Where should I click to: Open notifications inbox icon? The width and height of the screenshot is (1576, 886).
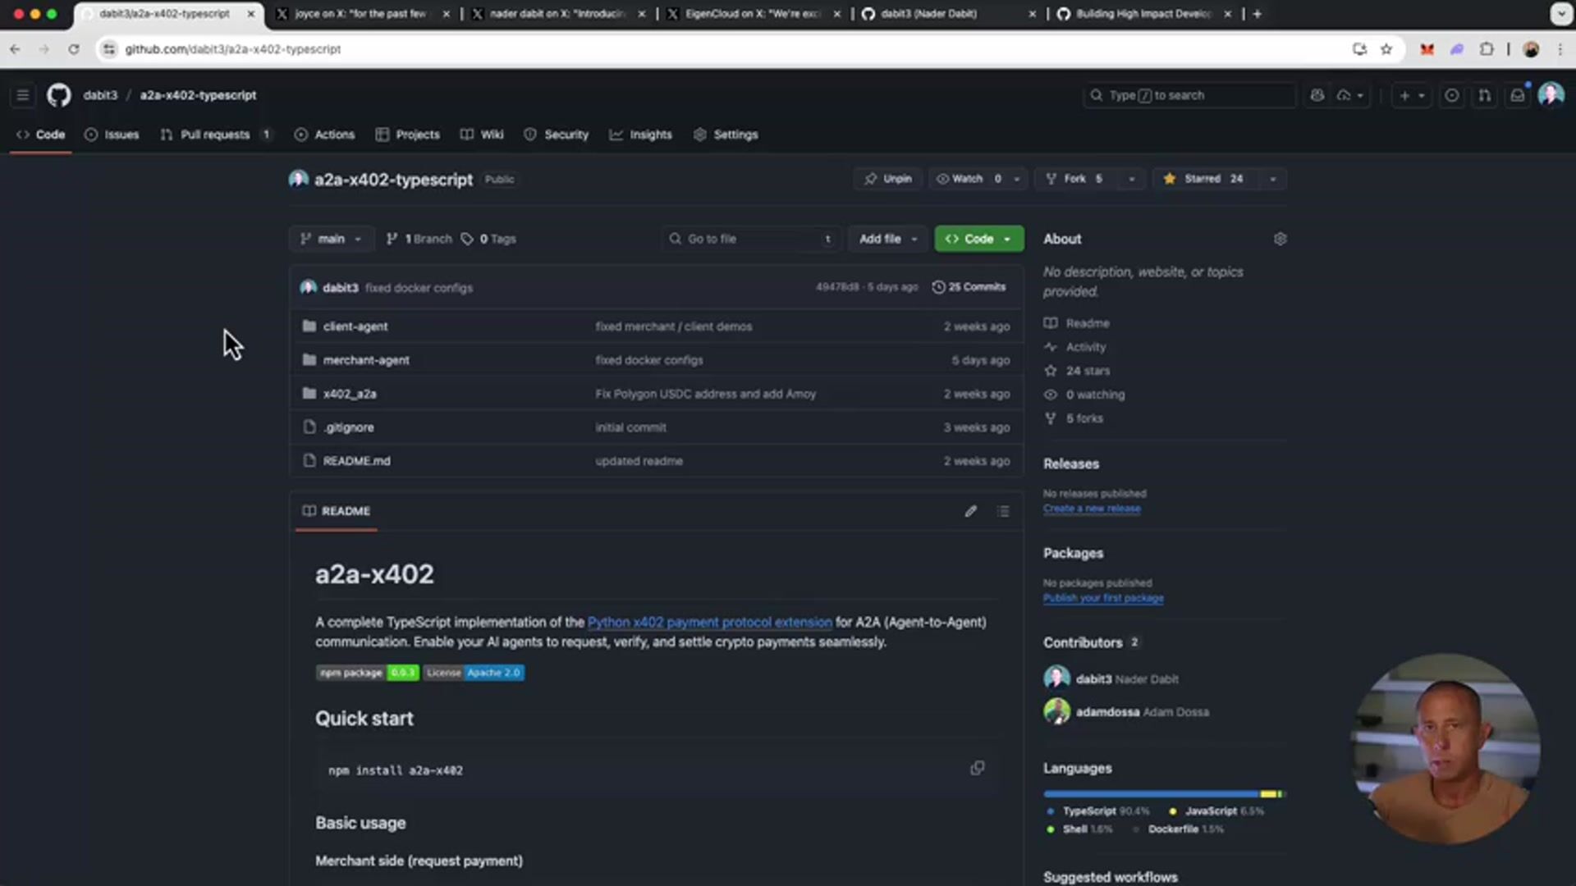1517,95
